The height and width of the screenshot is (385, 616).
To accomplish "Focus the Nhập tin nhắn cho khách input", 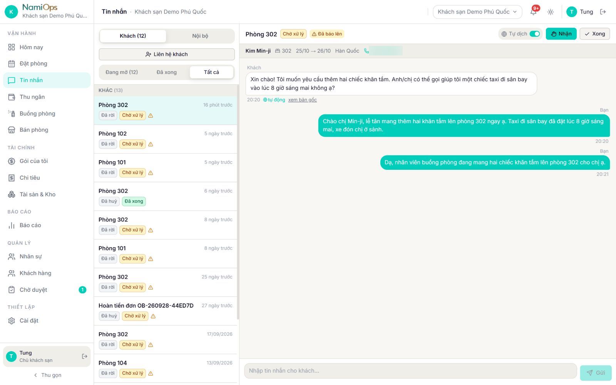I will coord(410,371).
